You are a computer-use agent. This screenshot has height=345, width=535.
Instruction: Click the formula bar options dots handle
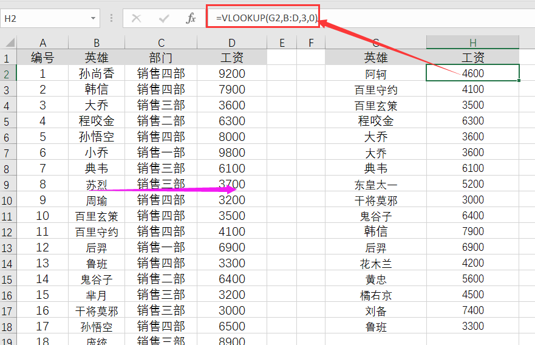pyautogui.click(x=111, y=18)
